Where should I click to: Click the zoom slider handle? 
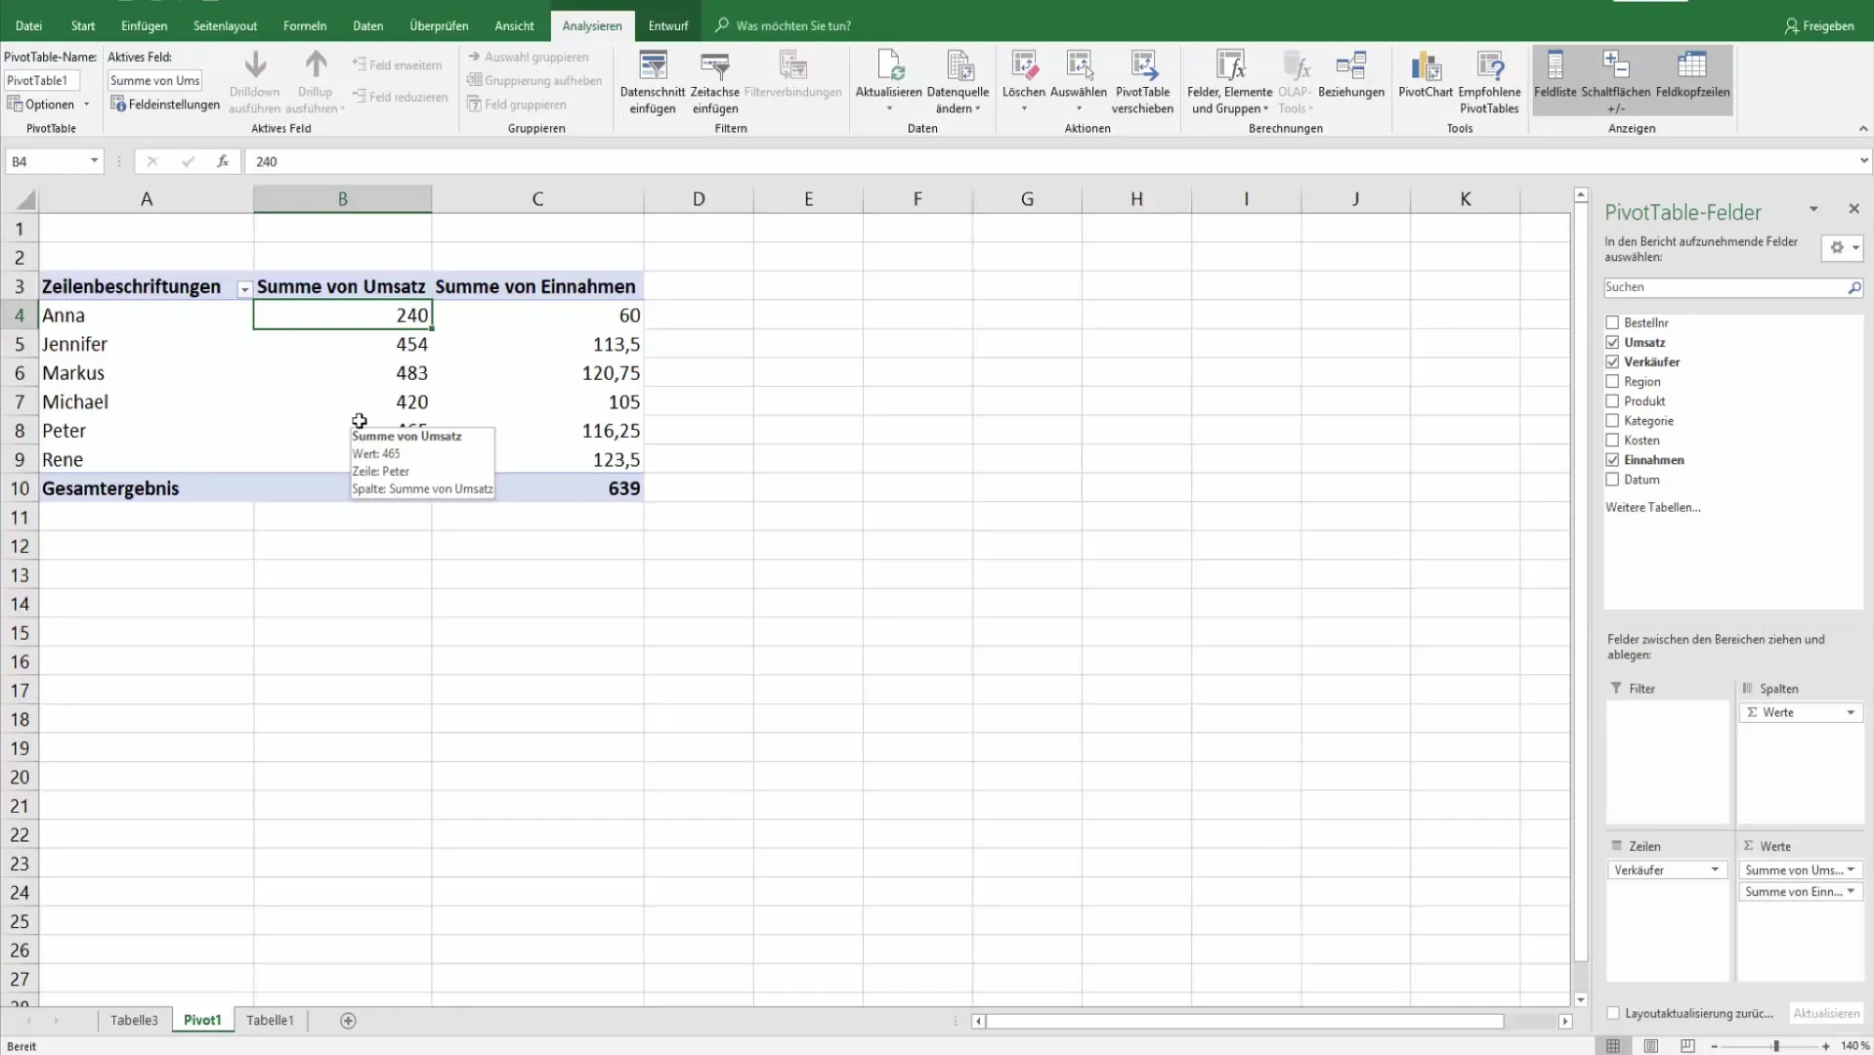pyautogui.click(x=1776, y=1046)
